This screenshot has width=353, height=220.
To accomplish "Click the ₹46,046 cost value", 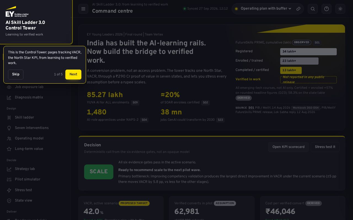I will (280, 212).
